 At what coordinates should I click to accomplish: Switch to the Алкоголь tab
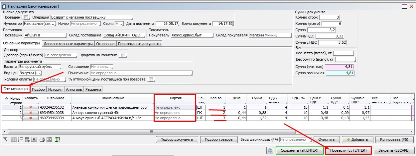pos(74,89)
